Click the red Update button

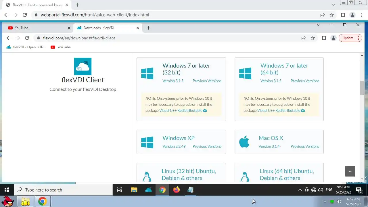pos(350,38)
